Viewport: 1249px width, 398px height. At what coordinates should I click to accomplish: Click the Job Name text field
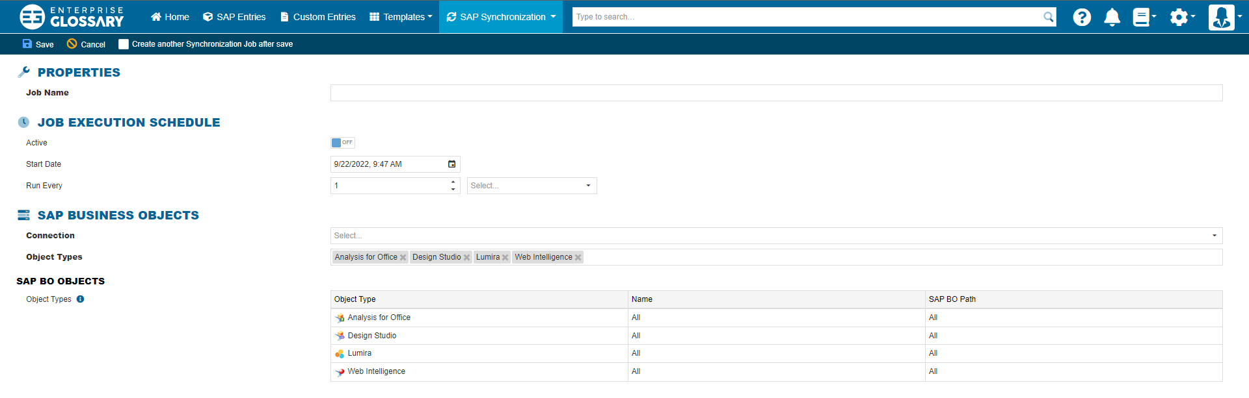(775, 93)
